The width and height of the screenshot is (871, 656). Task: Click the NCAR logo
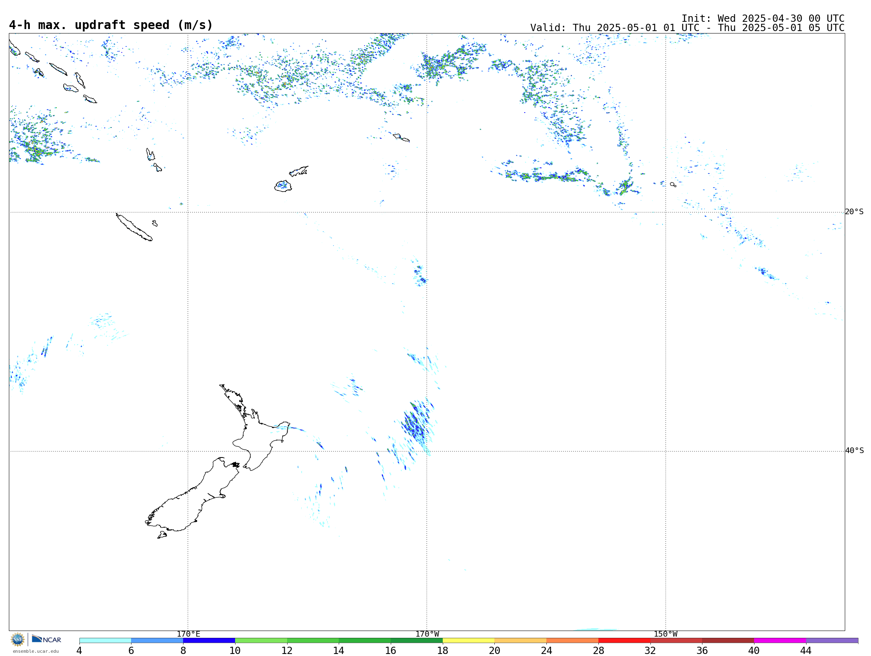(46, 639)
